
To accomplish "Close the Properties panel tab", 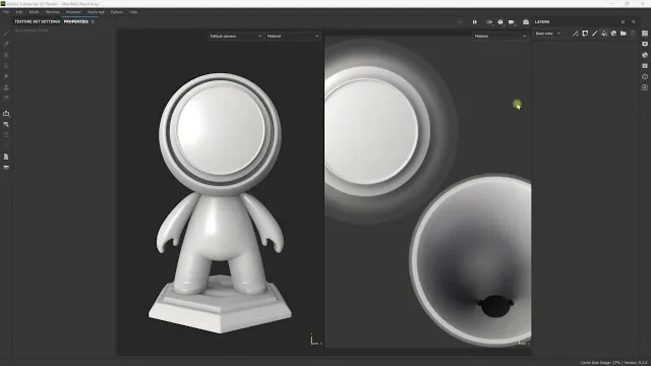I will 93,22.
